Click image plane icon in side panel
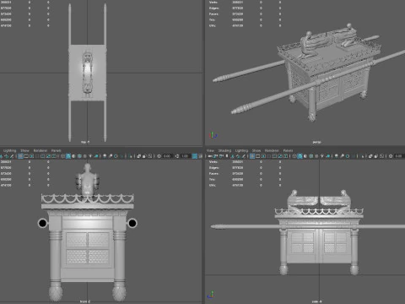This screenshot has height=304, width=405. pos(233,156)
